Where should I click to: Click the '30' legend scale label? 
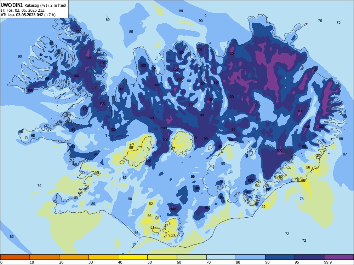pos(91,262)
